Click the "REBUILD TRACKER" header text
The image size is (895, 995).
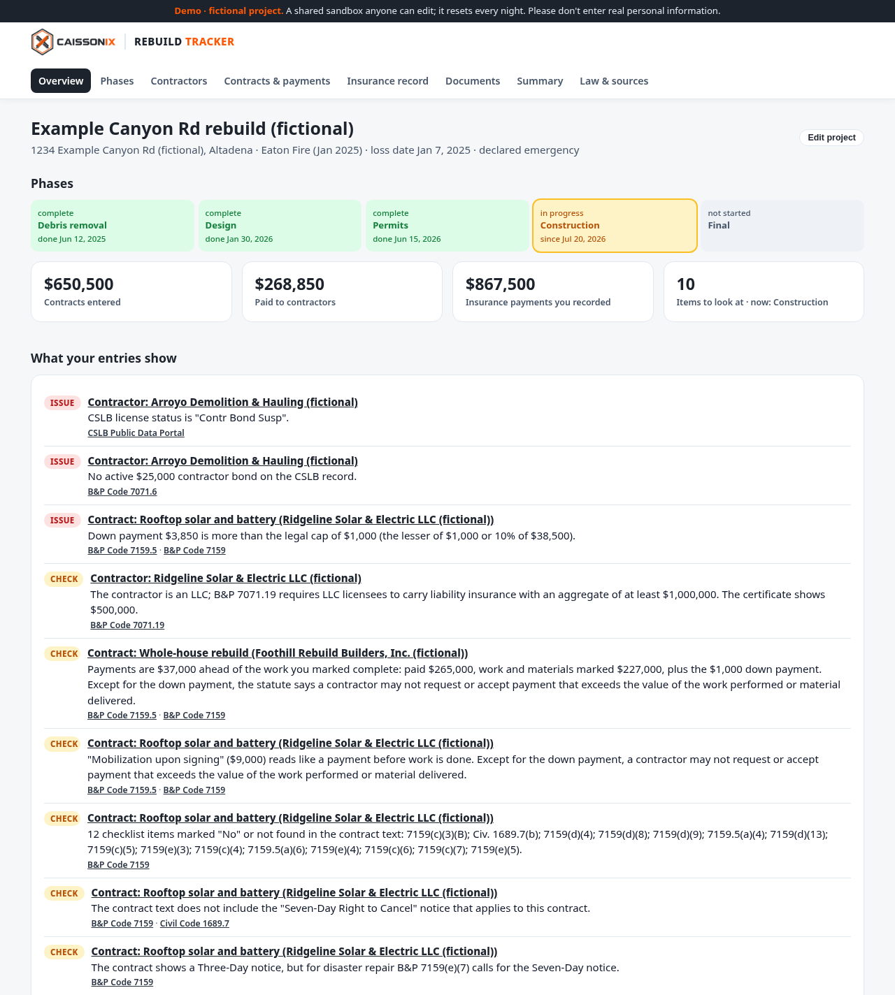[x=184, y=42]
